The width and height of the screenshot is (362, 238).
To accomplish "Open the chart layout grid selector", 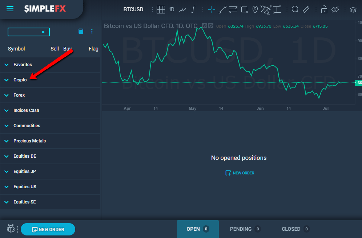I will coord(161,9).
